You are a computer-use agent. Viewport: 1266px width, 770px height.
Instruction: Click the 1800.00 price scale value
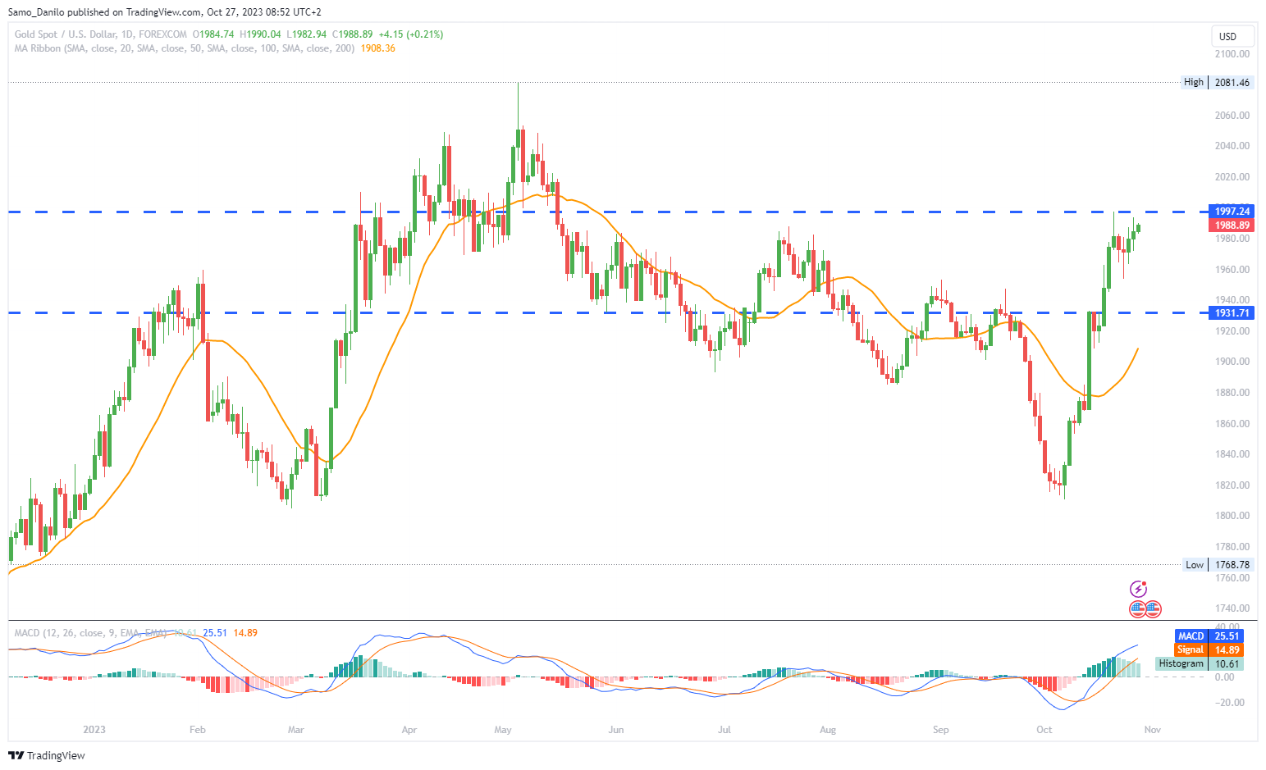tap(1232, 516)
